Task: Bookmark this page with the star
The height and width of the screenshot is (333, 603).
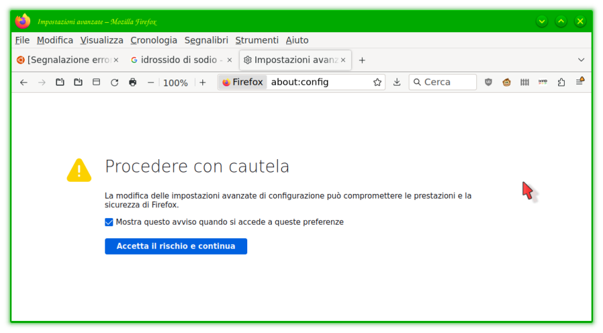Action: (377, 82)
